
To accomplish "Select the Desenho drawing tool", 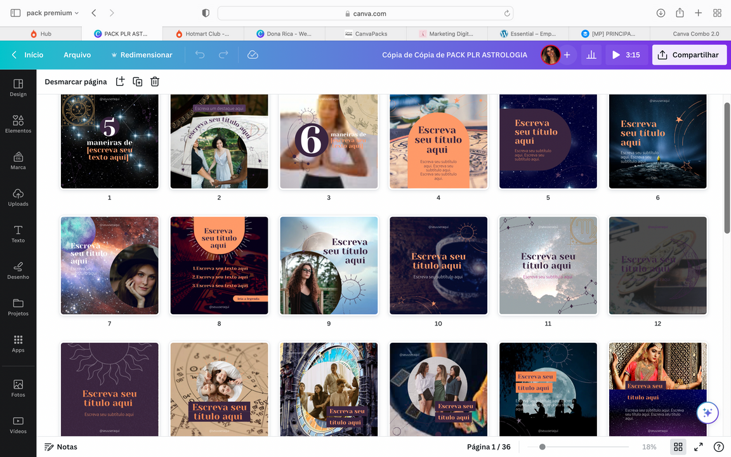I will point(18,270).
